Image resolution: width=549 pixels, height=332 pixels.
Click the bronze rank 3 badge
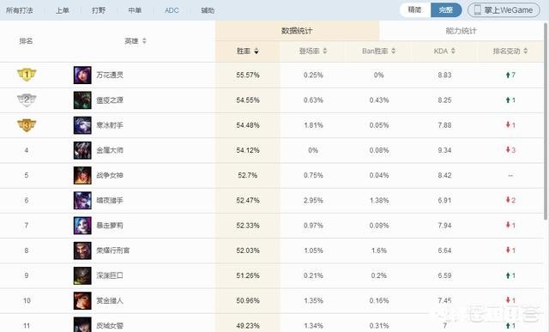tap(27, 125)
